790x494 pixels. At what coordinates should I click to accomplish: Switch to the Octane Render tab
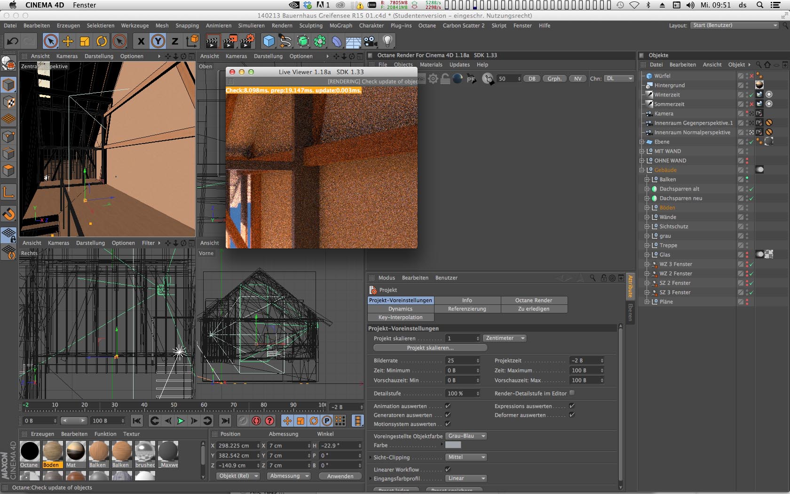pyautogui.click(x=534, y=300)
